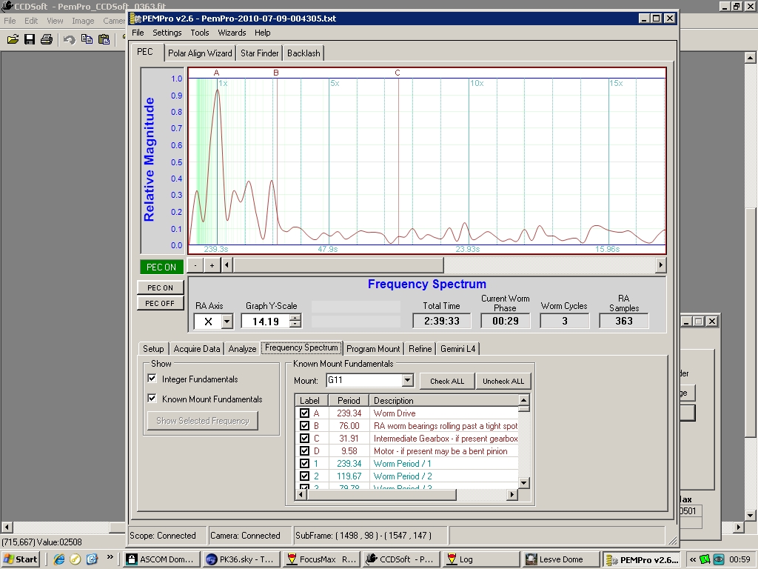
Task: Click the Copy icon in CCDSoft toolbar
Action: [87, 39]
